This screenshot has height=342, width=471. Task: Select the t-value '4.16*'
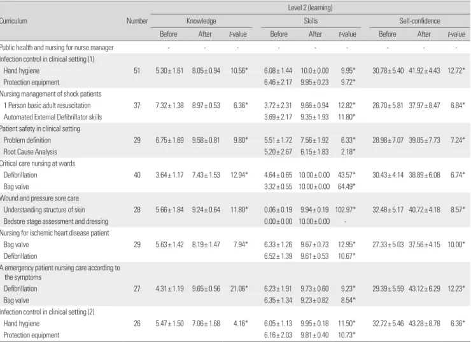(x=241, y=324)
